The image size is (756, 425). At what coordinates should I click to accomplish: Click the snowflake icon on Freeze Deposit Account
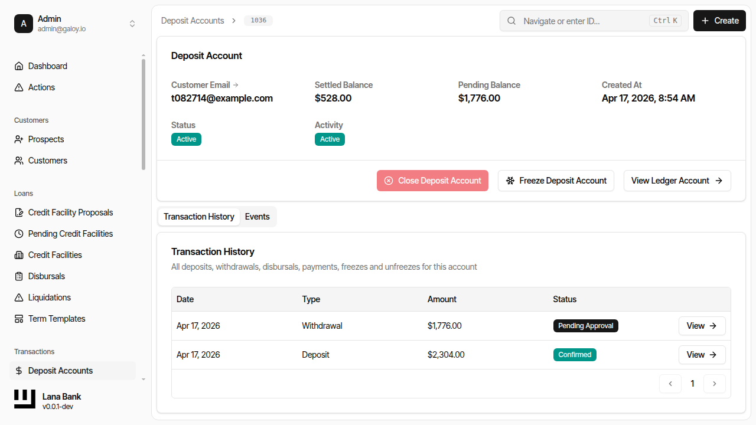pyautogui.click(x=510, y=180)
